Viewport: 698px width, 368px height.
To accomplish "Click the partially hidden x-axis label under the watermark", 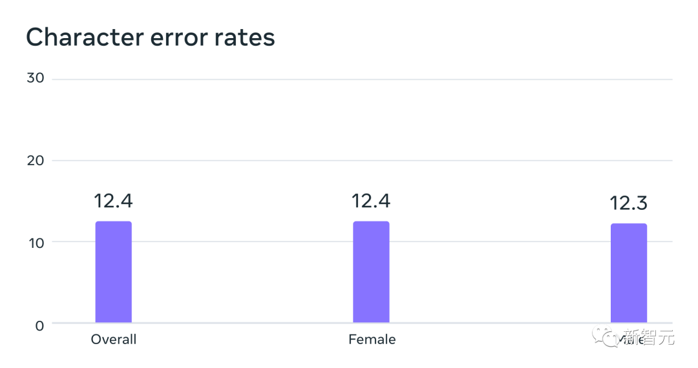I will (629, 340).
